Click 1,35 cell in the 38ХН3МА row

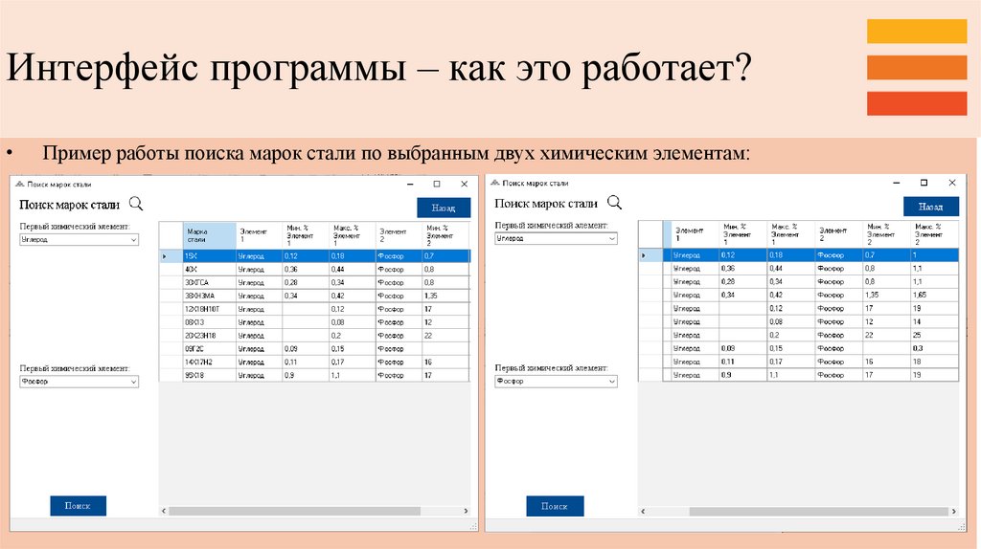pyautogui.click(x=445, y=296)
